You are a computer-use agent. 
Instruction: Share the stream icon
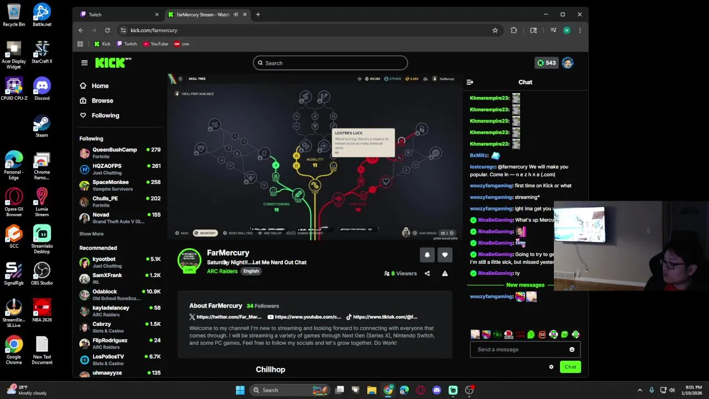point(427,273)
